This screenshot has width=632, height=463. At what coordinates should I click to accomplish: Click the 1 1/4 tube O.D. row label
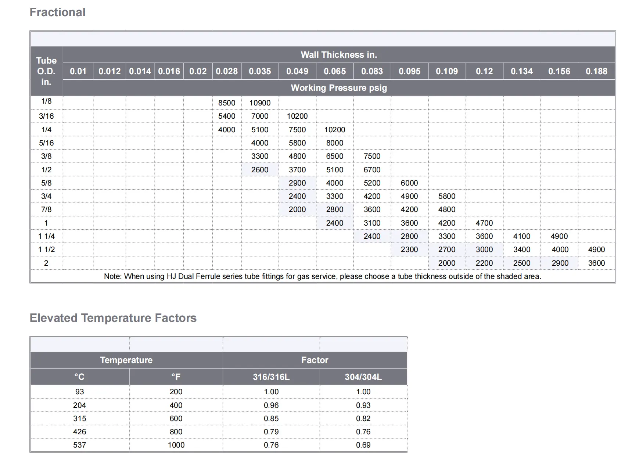[x=46, y=236]
